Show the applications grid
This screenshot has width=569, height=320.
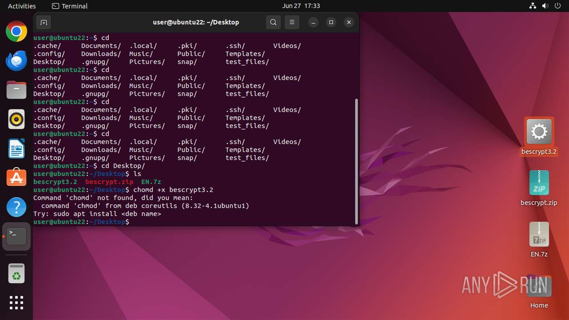pos(16,303)
